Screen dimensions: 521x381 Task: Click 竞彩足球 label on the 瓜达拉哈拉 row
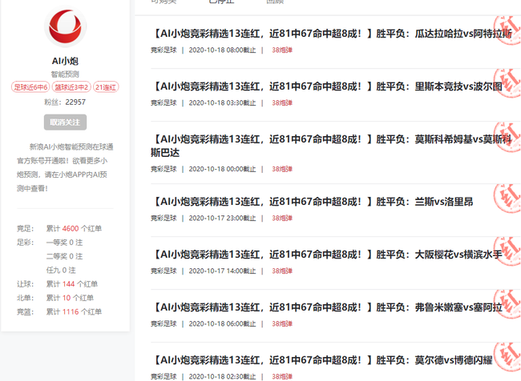point(164,50)
